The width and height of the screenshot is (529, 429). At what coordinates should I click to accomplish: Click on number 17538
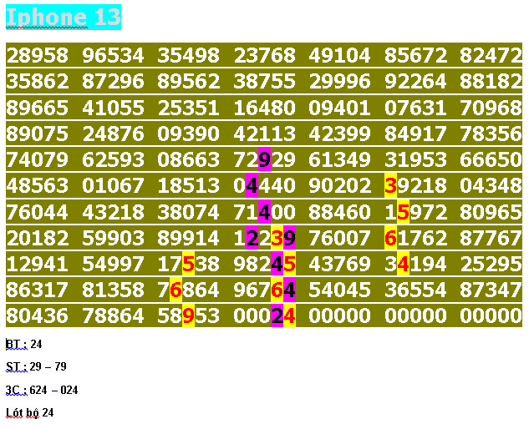(189, 265)
